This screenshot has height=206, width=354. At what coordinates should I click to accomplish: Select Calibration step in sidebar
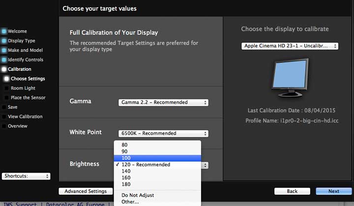point(19,69)
